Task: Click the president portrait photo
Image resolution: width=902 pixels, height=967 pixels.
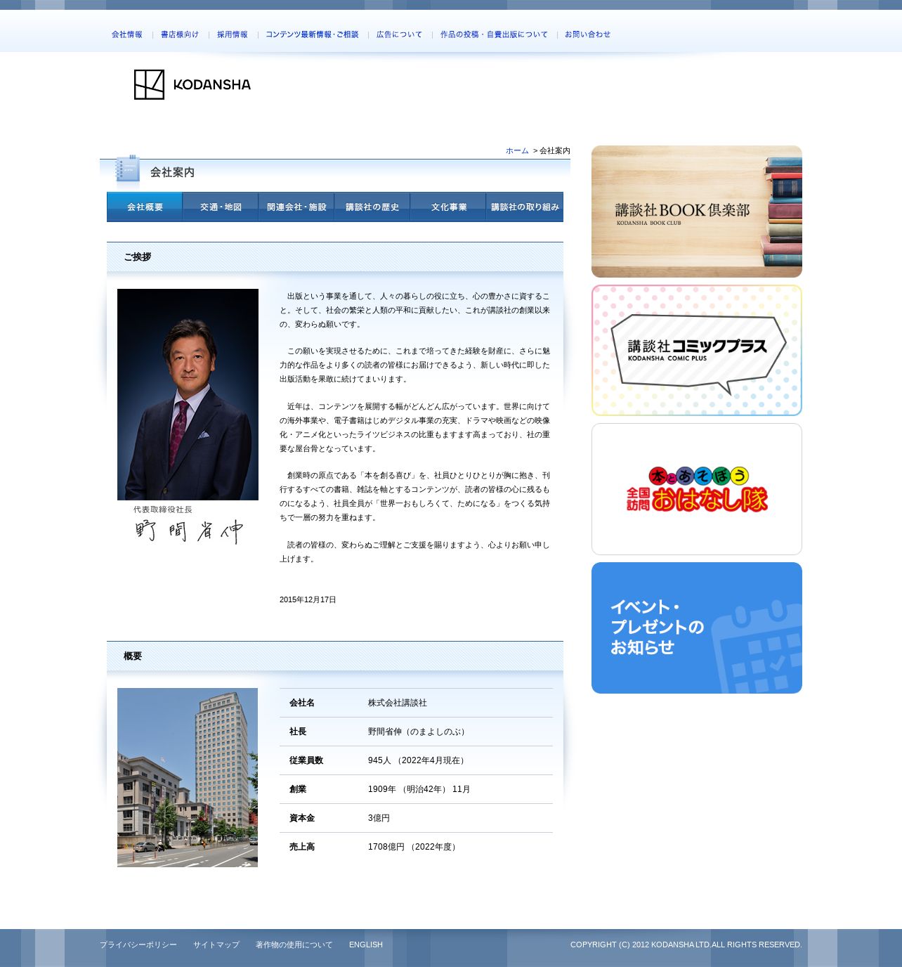Action: pyautogui.click(x=188, y=394)
